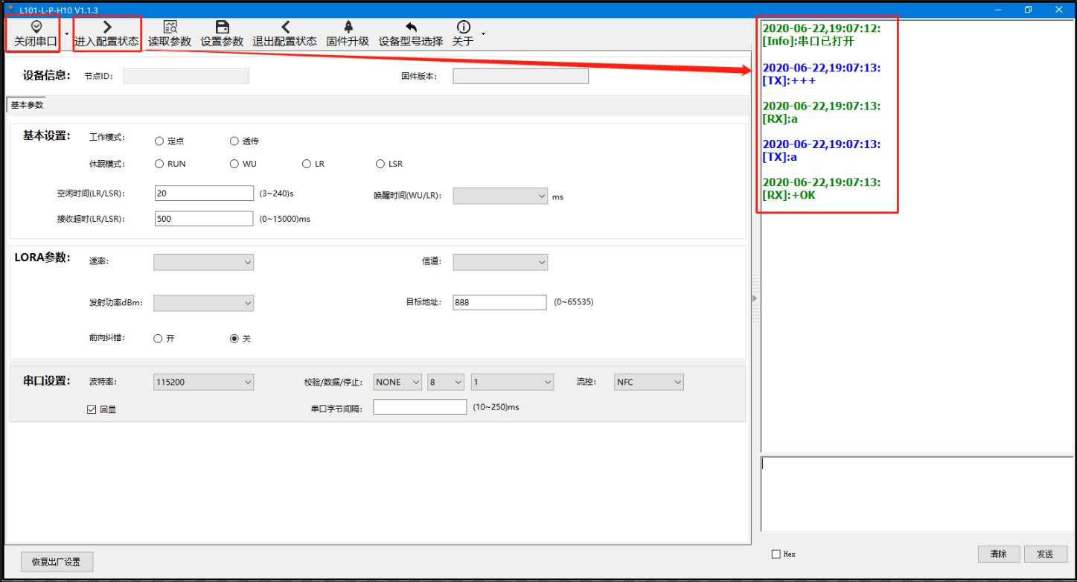The image size is (1077, 582).
Task: Expand the 速率 rate dropdown
Action: click(203, 262)
